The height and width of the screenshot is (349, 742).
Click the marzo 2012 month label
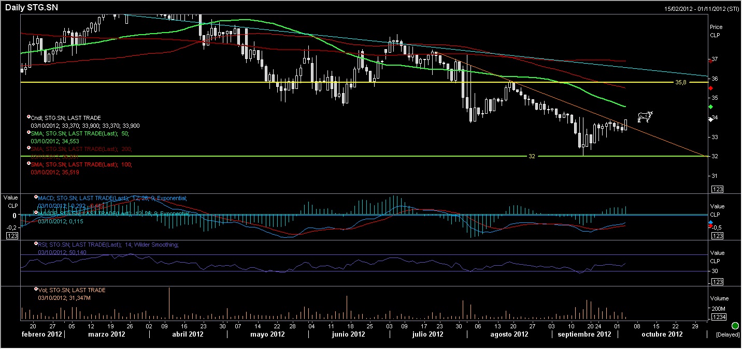[x=107, y=334]
